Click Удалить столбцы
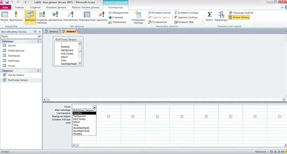This screenshot has height=154, width=287. pyautogui.click(x=186, y=17)
